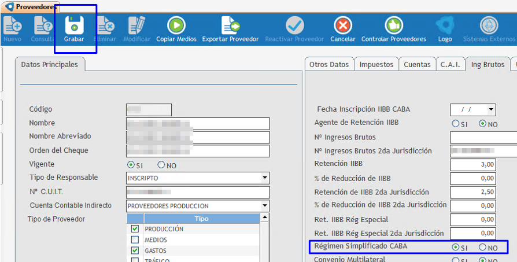Screen dimensions: 517x262
Task: Click Nº Ingresos Brutos 2da Jurisdicción field
Action: [x=483, y=151]
